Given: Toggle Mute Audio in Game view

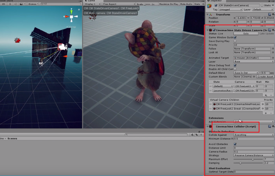Looking at the screenshot, I should point(186,4).
